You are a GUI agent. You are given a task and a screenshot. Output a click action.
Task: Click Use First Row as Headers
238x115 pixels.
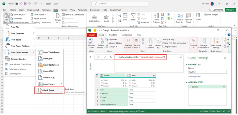coord(175,43)
